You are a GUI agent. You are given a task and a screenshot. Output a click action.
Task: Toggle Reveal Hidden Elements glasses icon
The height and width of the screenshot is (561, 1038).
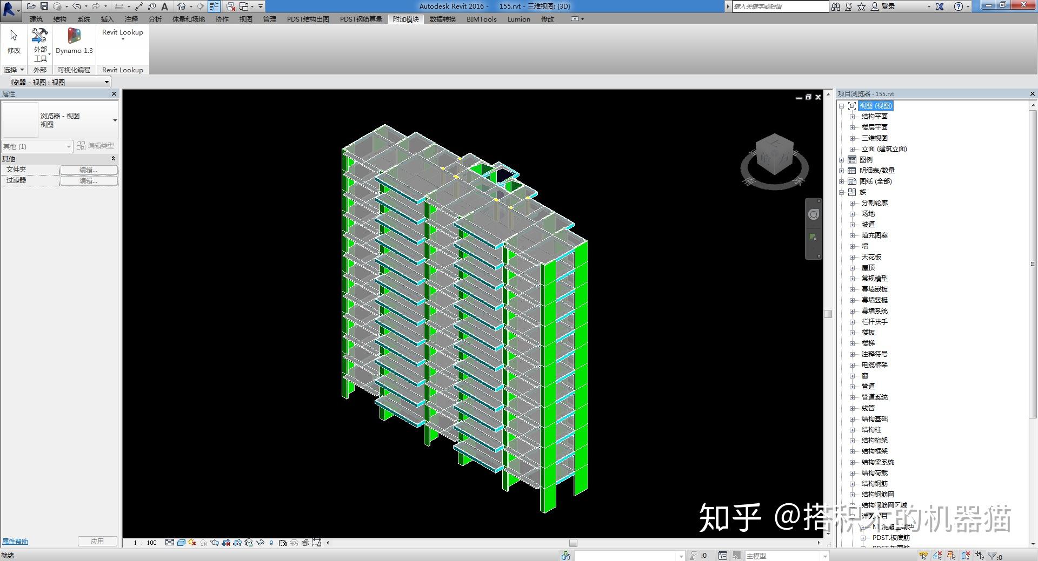click(271, 543)
